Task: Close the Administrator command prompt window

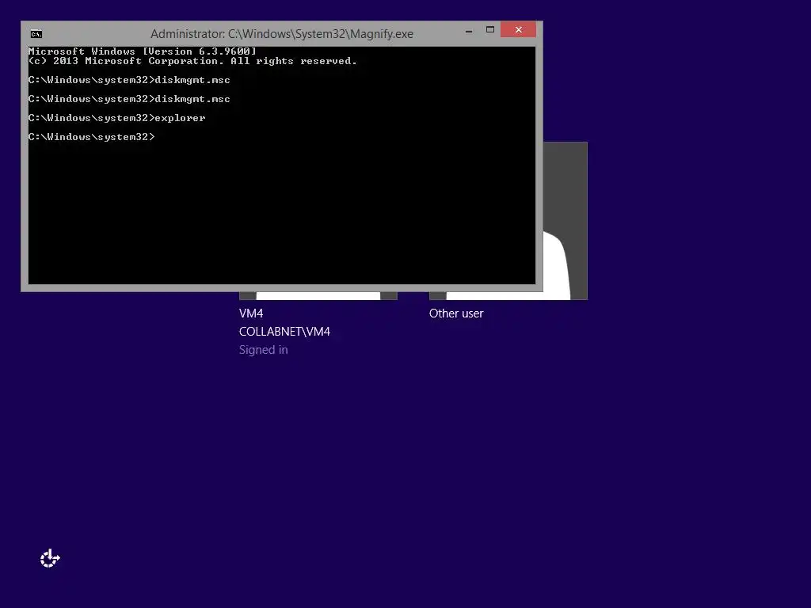Action: [x=518, y=29]
